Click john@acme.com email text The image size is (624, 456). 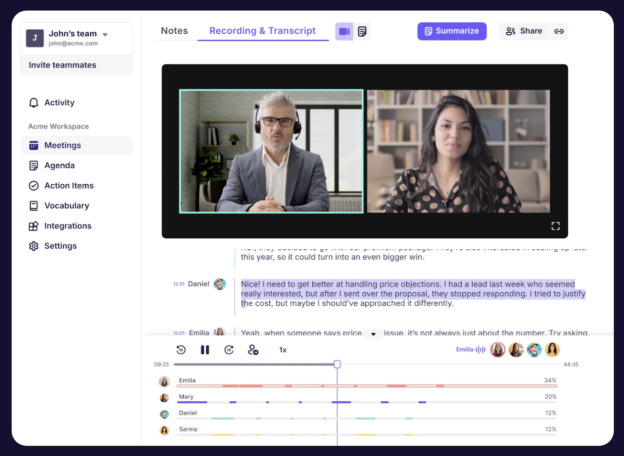point(73,43)
